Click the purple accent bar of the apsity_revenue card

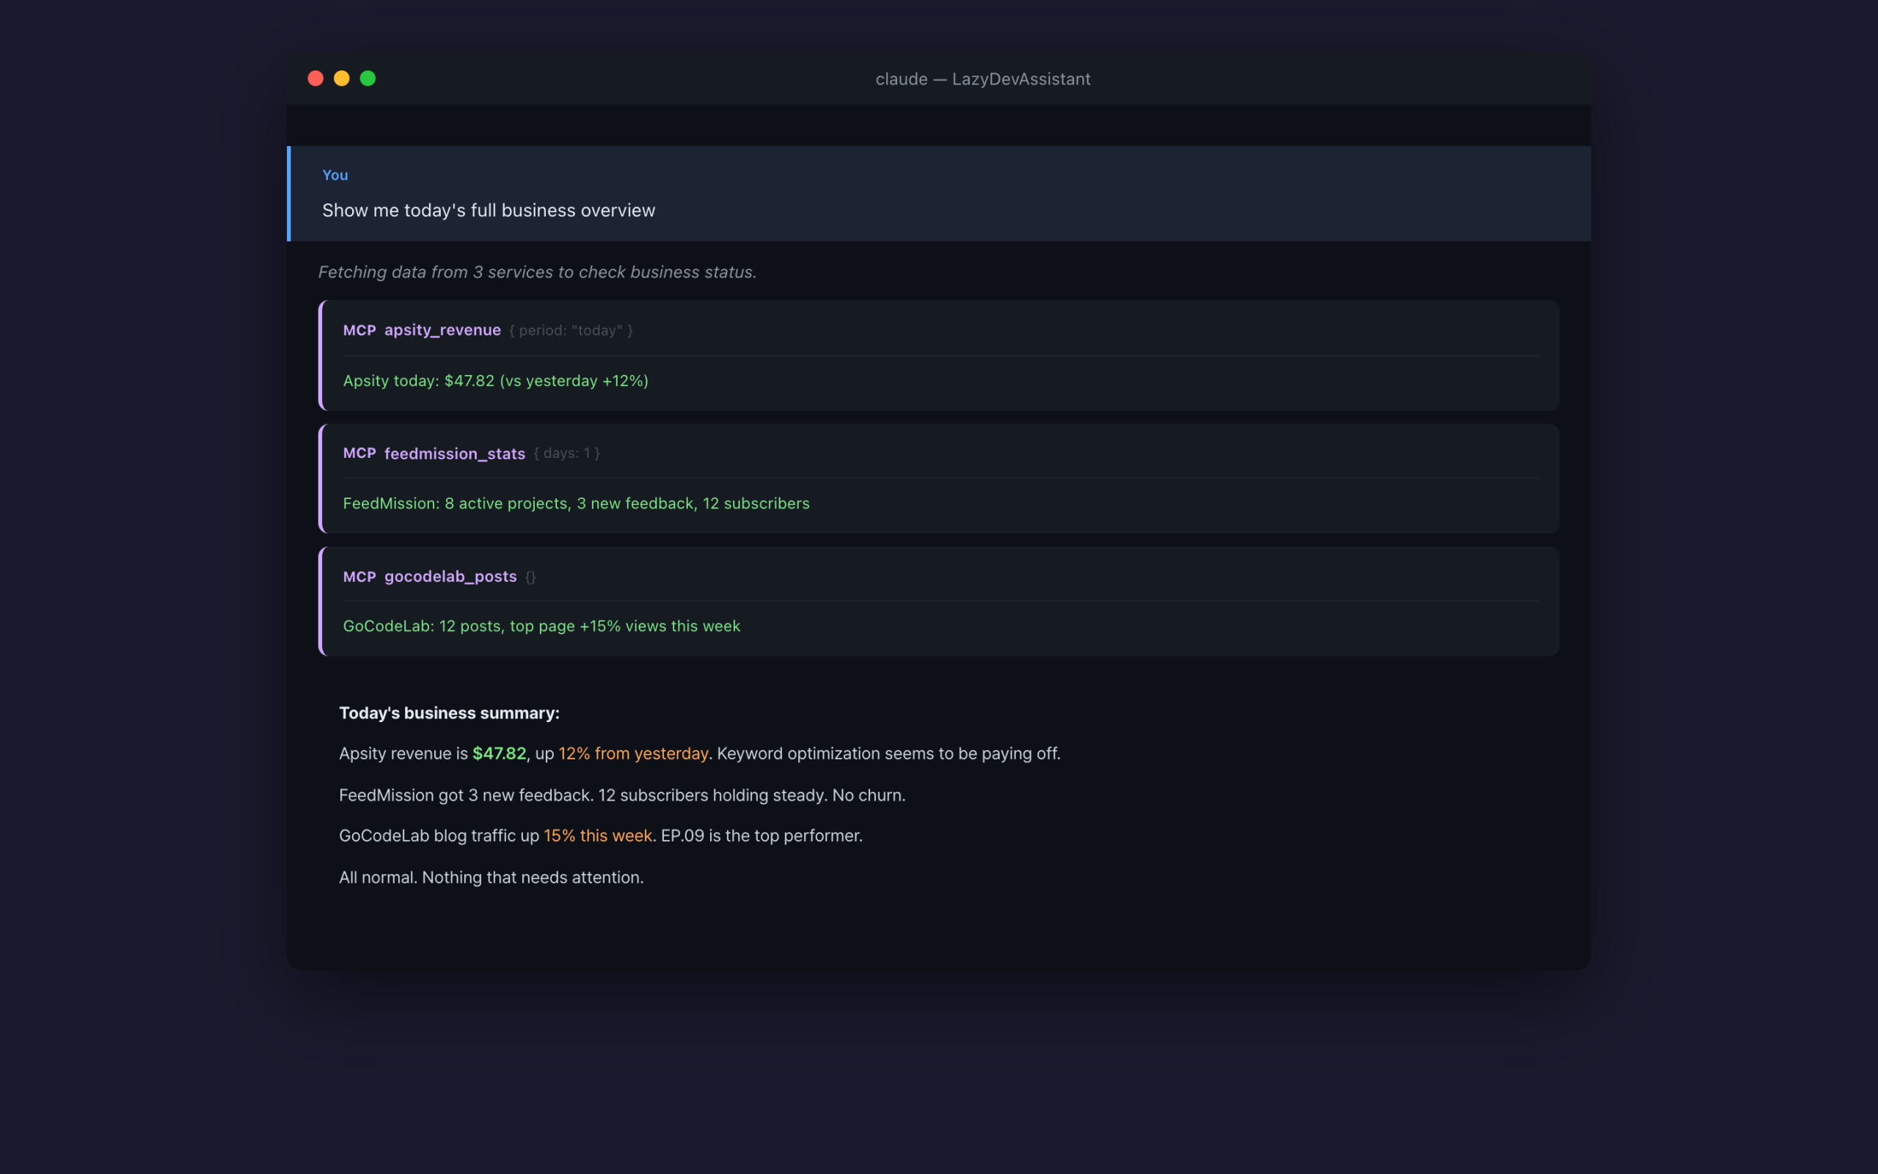(323, 356)
